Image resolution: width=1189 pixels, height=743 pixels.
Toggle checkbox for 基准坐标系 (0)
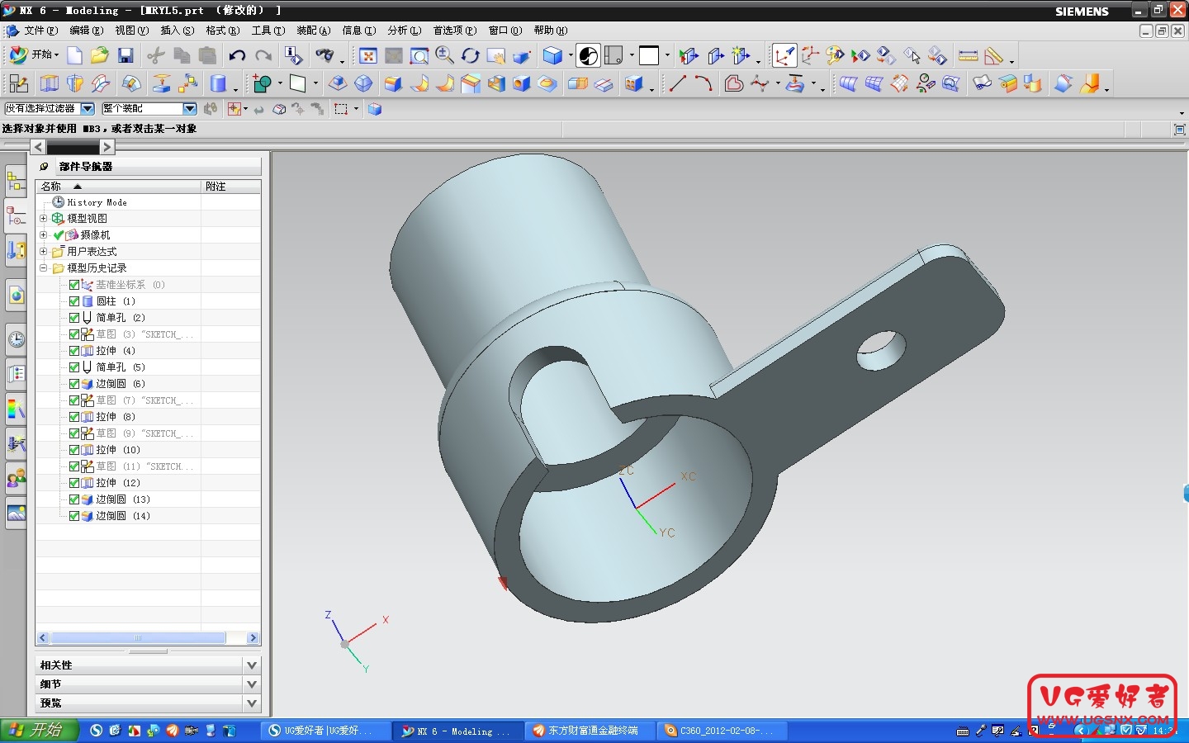[74, 285]
